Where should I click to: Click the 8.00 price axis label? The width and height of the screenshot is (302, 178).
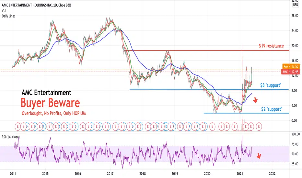[x=294, y=91]
